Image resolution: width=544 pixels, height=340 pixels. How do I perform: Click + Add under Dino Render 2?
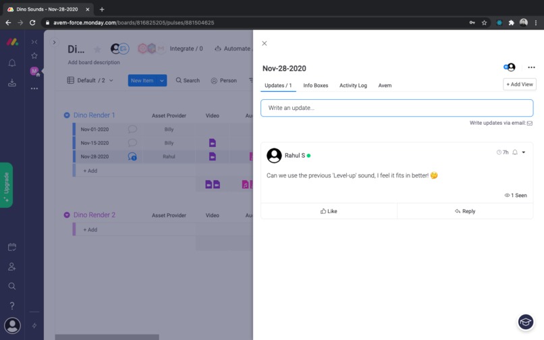pyautogui.click(x=90, y=229)
